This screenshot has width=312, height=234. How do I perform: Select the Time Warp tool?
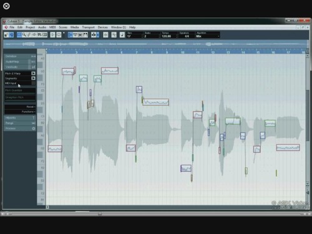(x=44, y=35)
